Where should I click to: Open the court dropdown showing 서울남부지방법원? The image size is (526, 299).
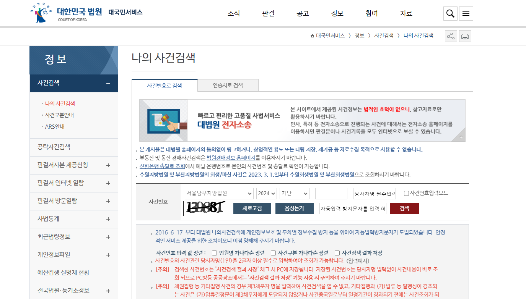click(219, 193)
